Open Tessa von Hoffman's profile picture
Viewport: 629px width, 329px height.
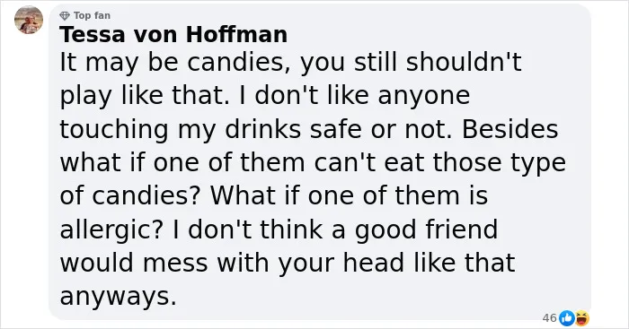29,20
